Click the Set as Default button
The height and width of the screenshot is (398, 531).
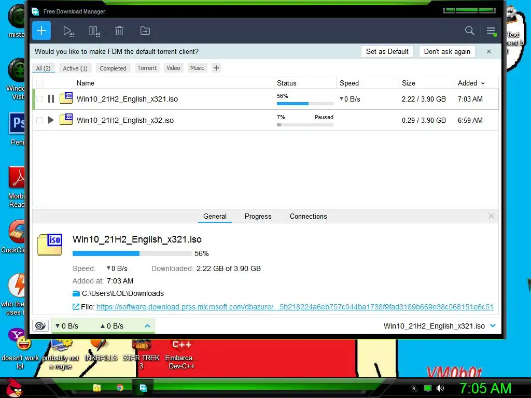[387, 51]
